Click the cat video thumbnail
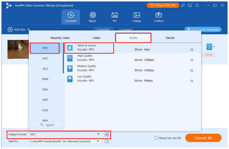Image resolution: width=229 pixels, height=149 pixels. [18, 49]
